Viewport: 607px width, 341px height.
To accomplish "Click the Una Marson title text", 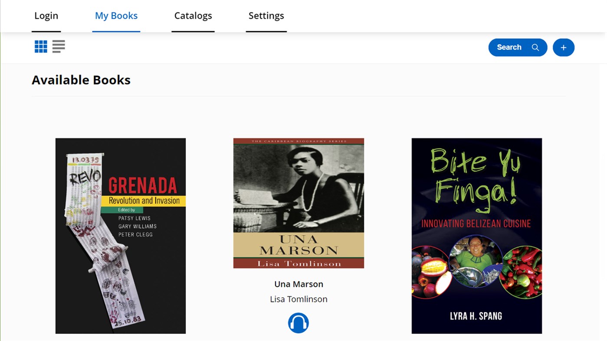I will click(x=298, y=284).
